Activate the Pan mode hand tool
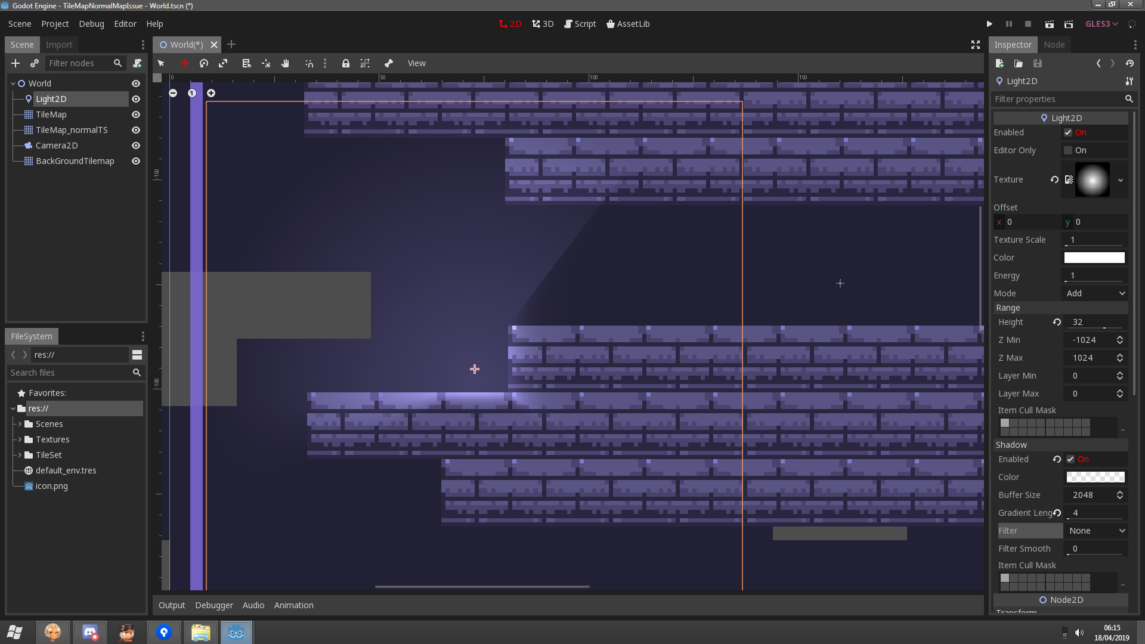Screen dimensions: 1145x644 (285, 63)
